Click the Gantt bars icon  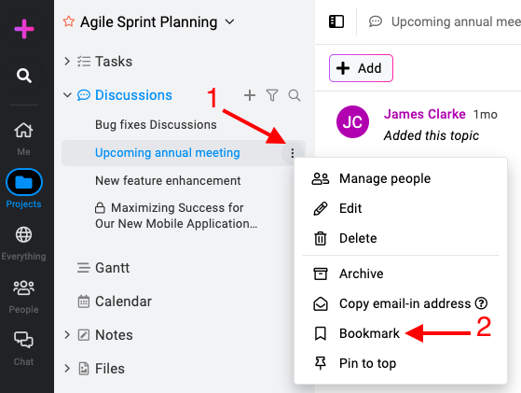pyautogui.click(x=83, y=268)
